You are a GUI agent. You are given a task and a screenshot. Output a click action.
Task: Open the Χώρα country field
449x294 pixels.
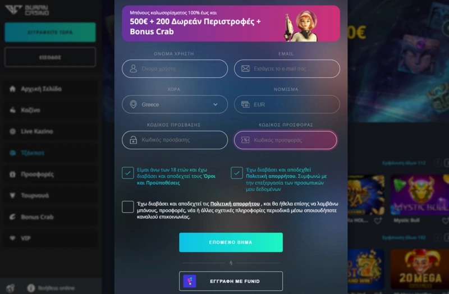tap(175, 104)
